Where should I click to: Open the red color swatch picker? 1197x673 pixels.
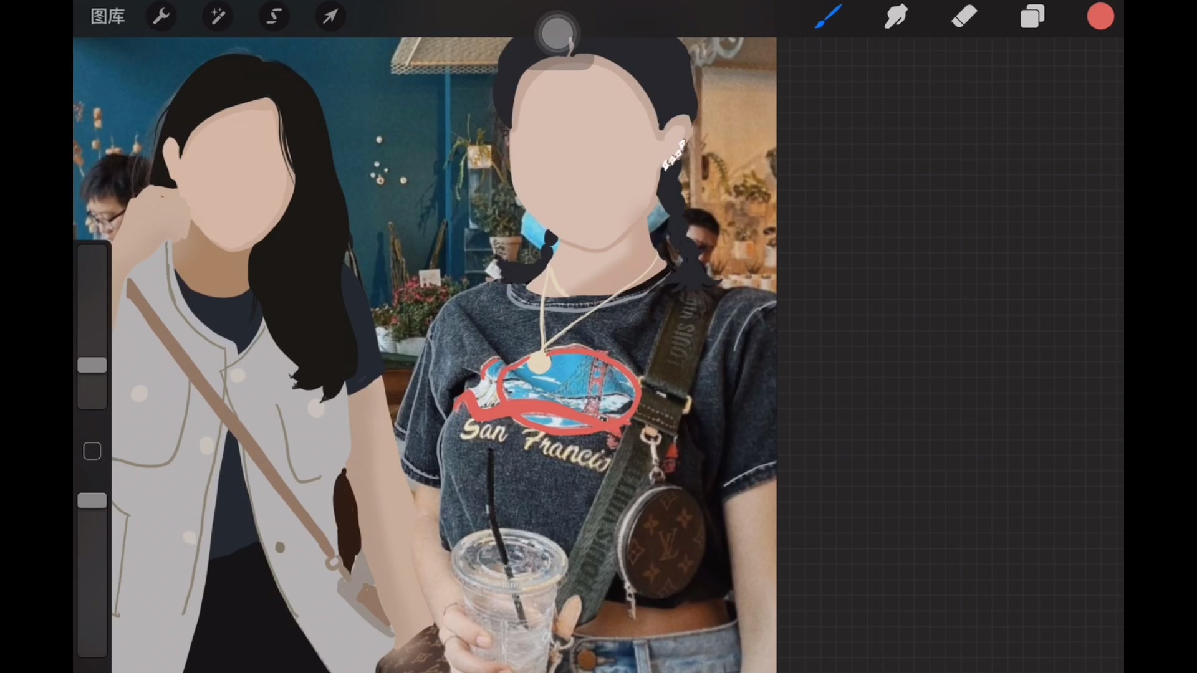click(x=1100, y=17)
